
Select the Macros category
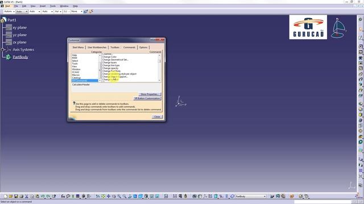76,75
